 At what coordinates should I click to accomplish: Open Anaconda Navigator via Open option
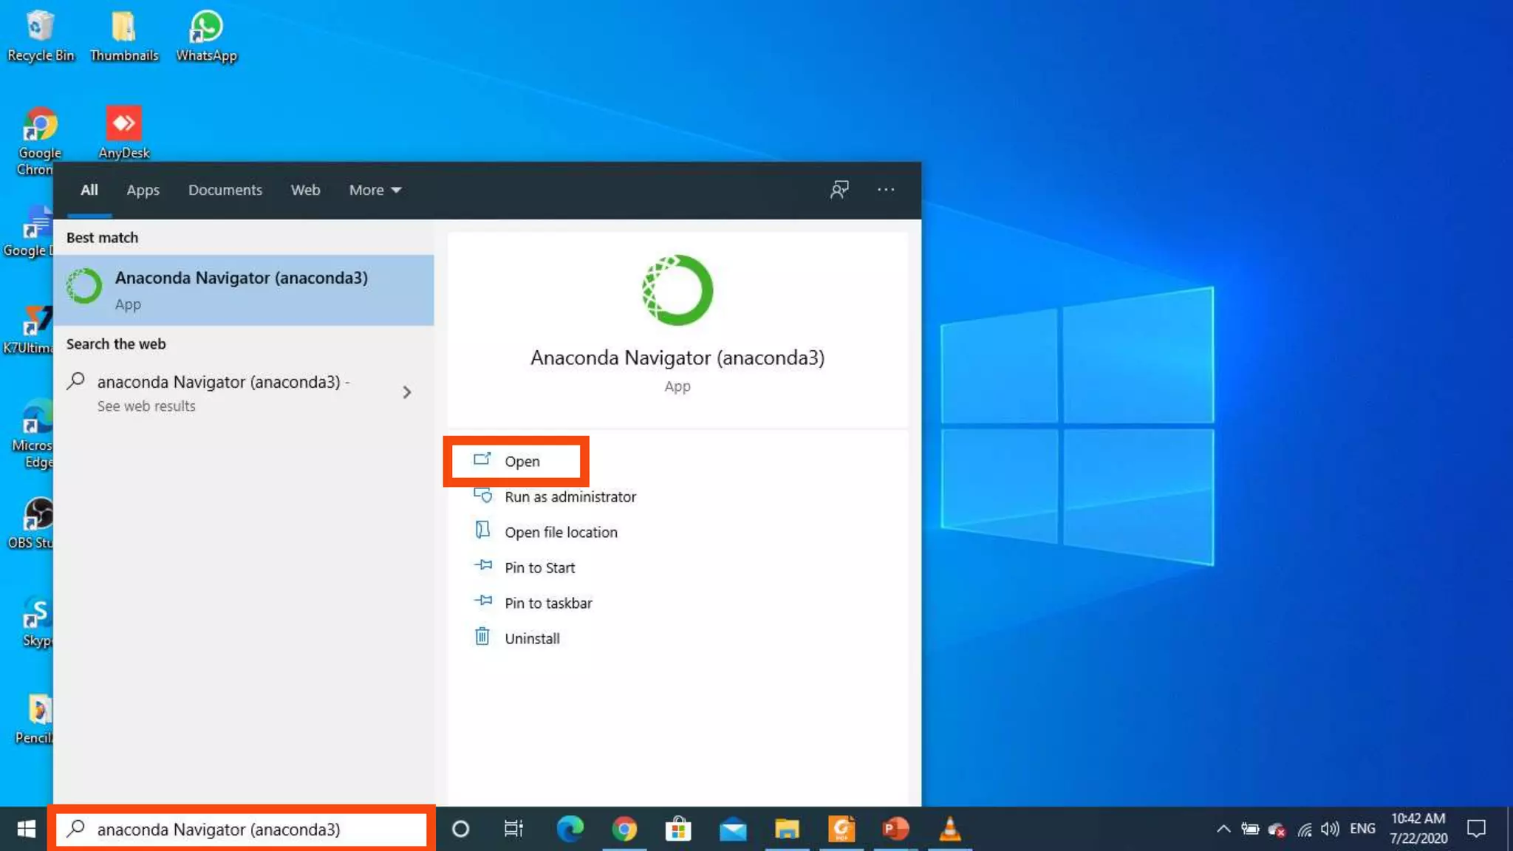(x=521, y=461)
